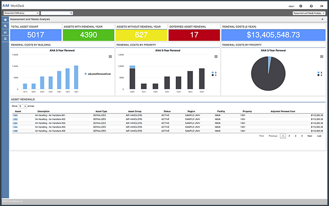Viewport: 329px width, 206px height.
Task: Sort table by Asset Type column header
Action: (101, 112)
